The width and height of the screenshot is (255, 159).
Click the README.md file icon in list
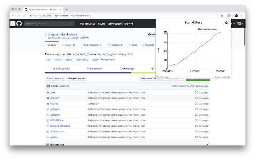48,120
